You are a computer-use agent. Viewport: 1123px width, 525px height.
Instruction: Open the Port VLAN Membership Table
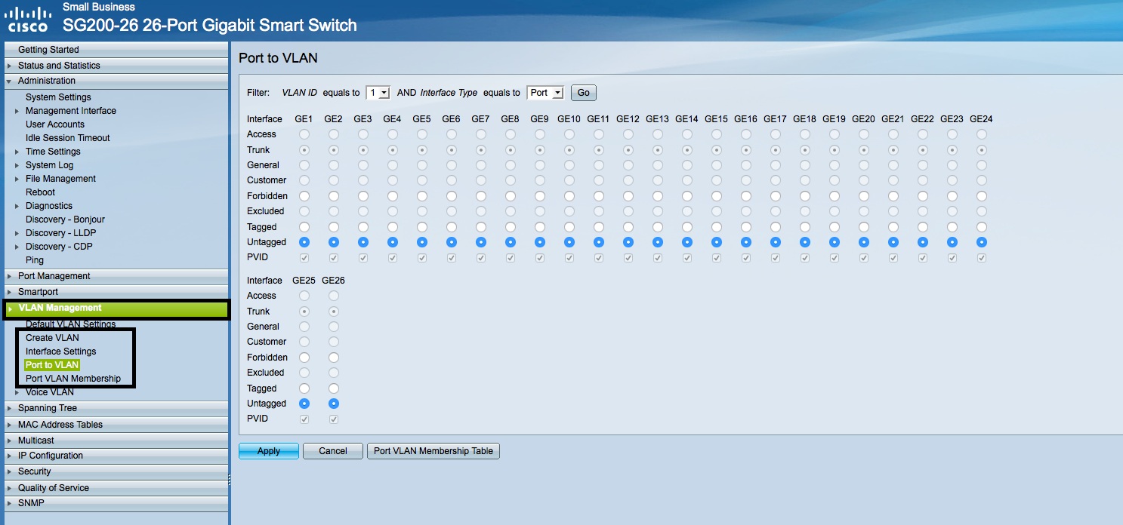point(433,451)
